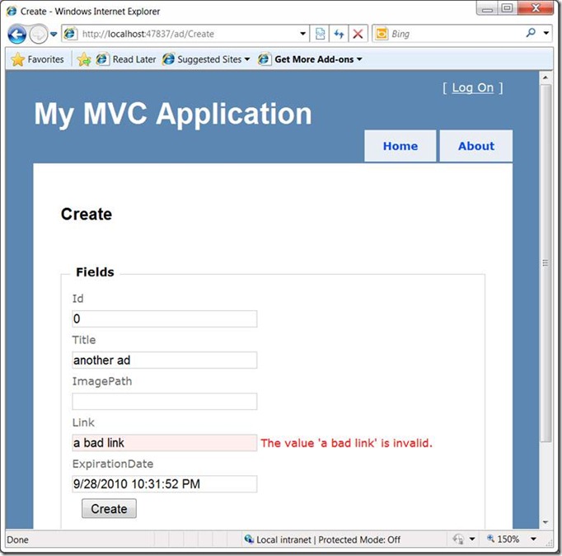562x556 pixels.
Task: Click the empty ImagePath input field
Action: (165, 402)
